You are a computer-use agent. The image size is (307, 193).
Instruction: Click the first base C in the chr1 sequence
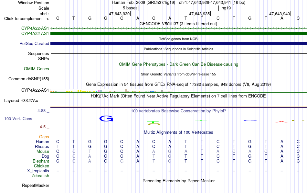(x=58, y=18)
